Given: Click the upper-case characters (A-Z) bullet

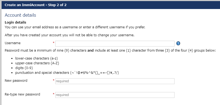Looking at the screenshot, I should tap(37, 63).
